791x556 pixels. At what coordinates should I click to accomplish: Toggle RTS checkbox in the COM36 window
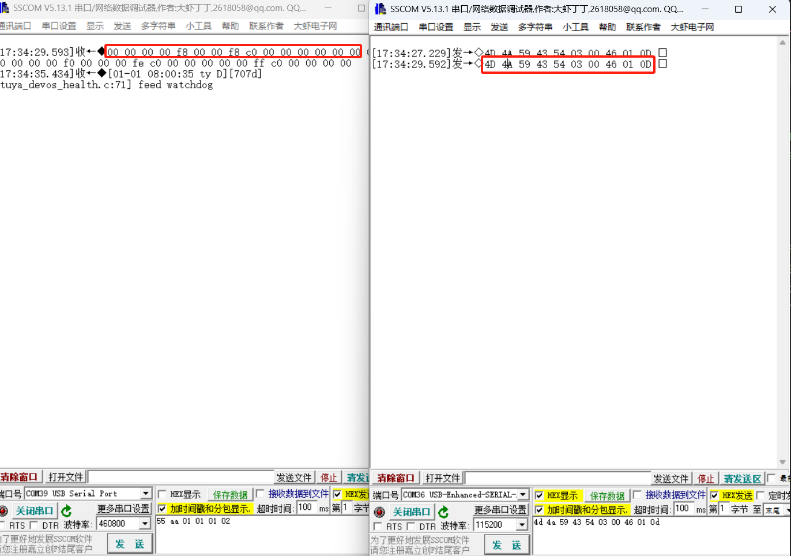click(x=378, y=527)
